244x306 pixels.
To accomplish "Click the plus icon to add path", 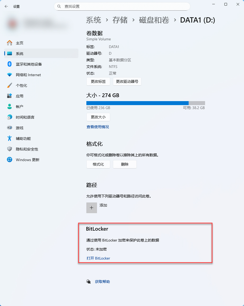I will click(92, 208).
